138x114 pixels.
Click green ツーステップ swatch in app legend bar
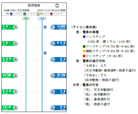[x=24, y=14]
